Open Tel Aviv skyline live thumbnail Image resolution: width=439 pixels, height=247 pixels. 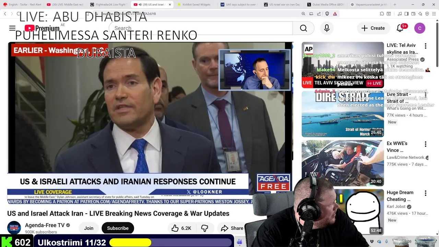point(343,65)
